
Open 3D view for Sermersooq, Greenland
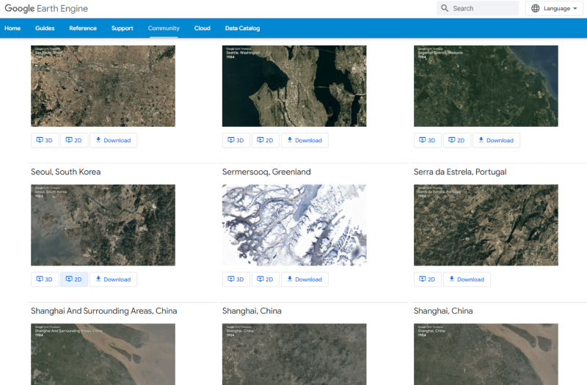pyautogui.click(x=236, y=279)
